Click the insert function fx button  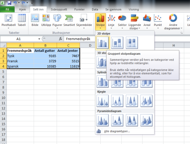tap(61, 39)
